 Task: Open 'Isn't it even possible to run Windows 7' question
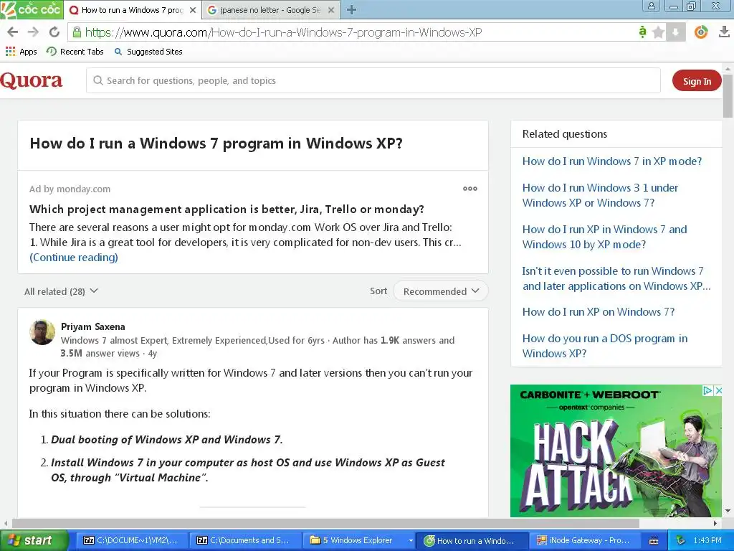pos(616,278)
